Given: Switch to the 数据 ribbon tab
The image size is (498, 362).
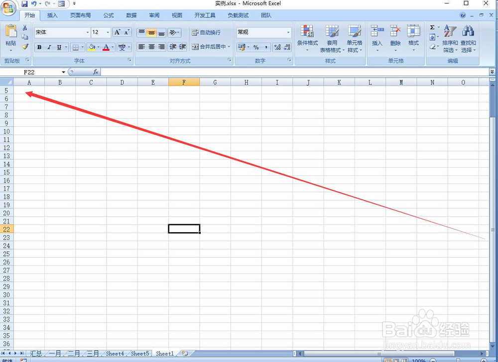Looking at the screenshot, I should (131, 15).
